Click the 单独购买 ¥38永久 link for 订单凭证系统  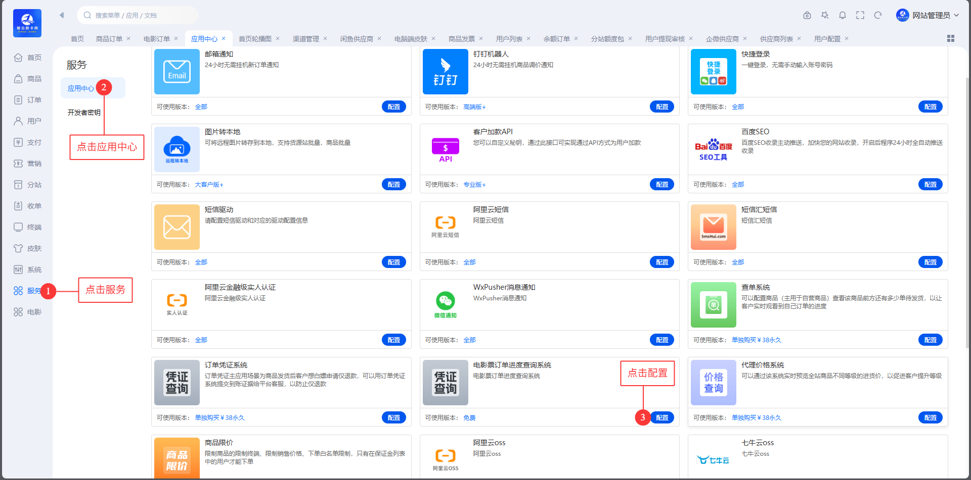click(x=219, y=417)
